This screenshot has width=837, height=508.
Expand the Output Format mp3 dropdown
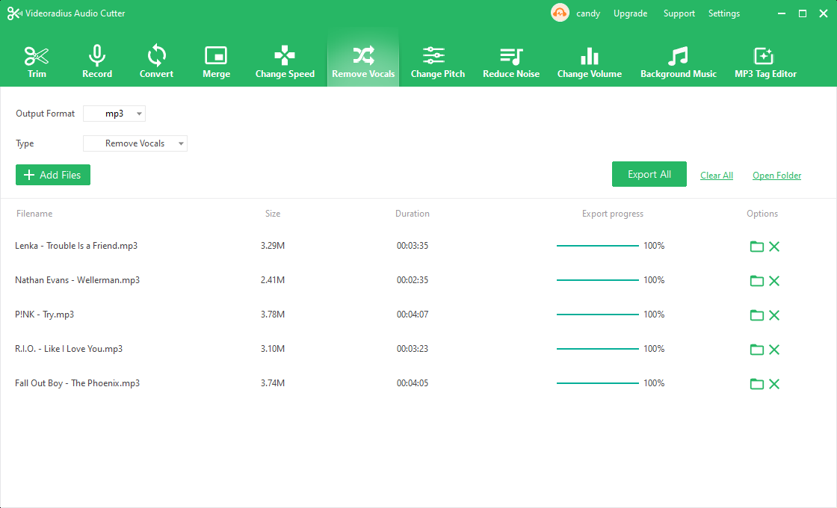click(114, 114)
